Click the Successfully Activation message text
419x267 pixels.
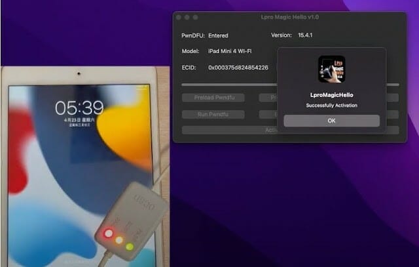coord(332,106)
